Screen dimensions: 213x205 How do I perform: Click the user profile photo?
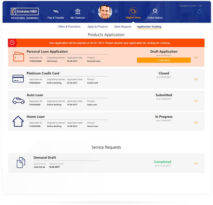tap(105, 12)
